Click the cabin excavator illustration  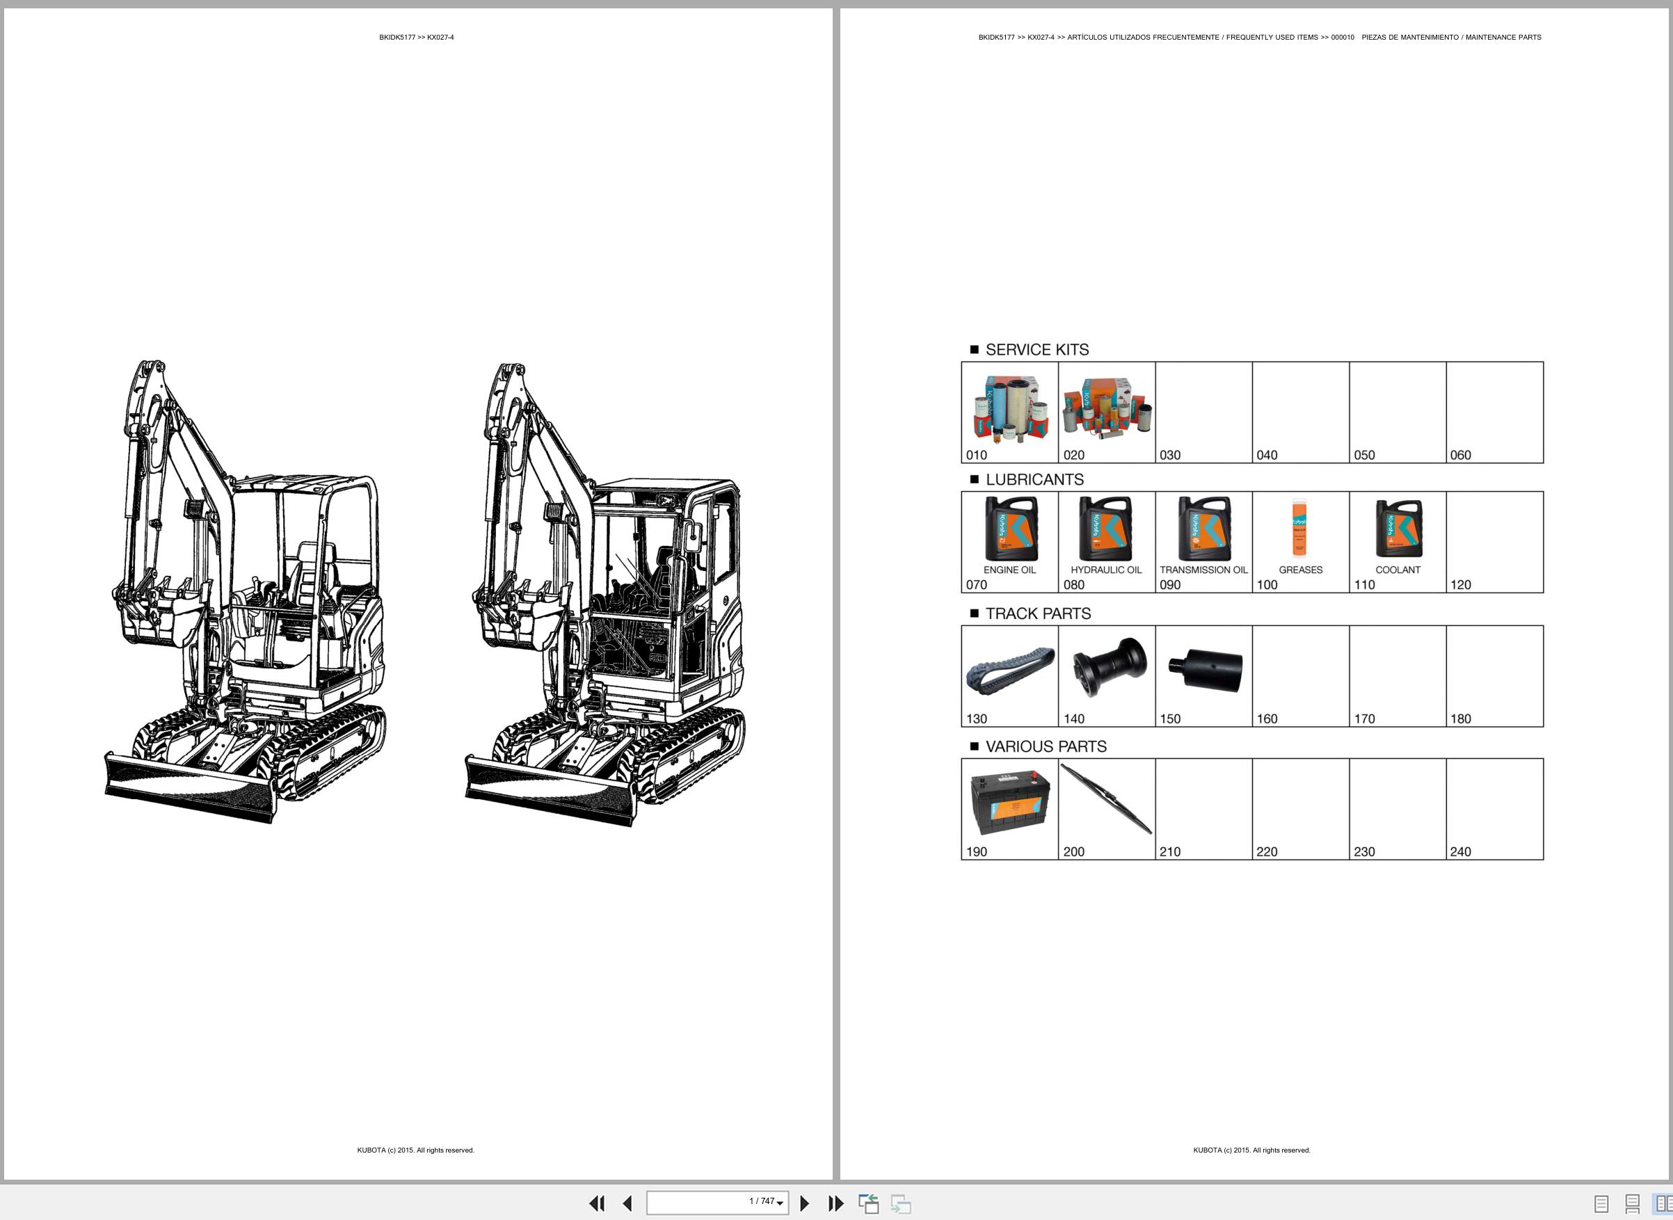click(606, 594)
